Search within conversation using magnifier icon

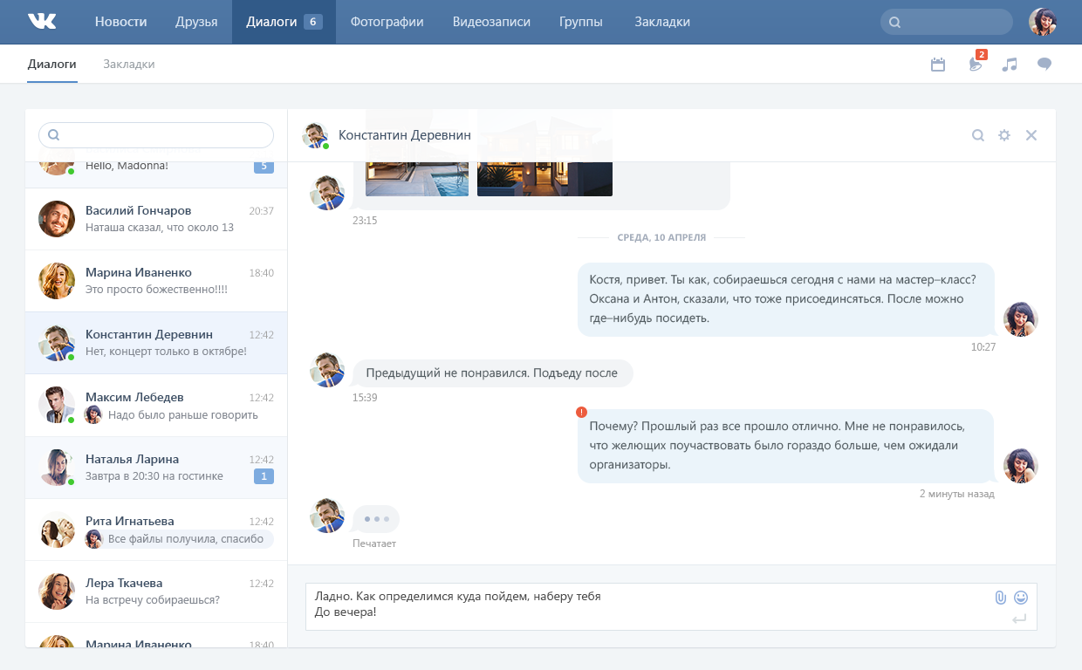click(978, 135)
